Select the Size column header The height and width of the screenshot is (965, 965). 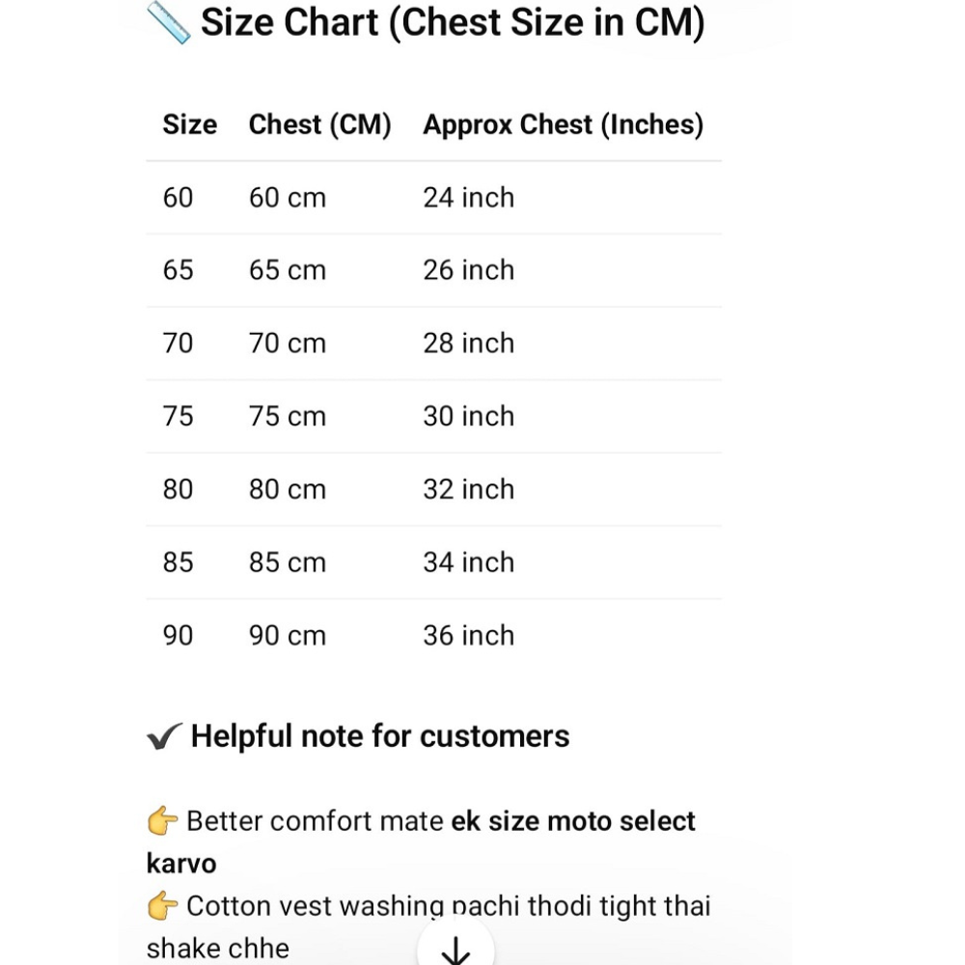pos(190,124)
